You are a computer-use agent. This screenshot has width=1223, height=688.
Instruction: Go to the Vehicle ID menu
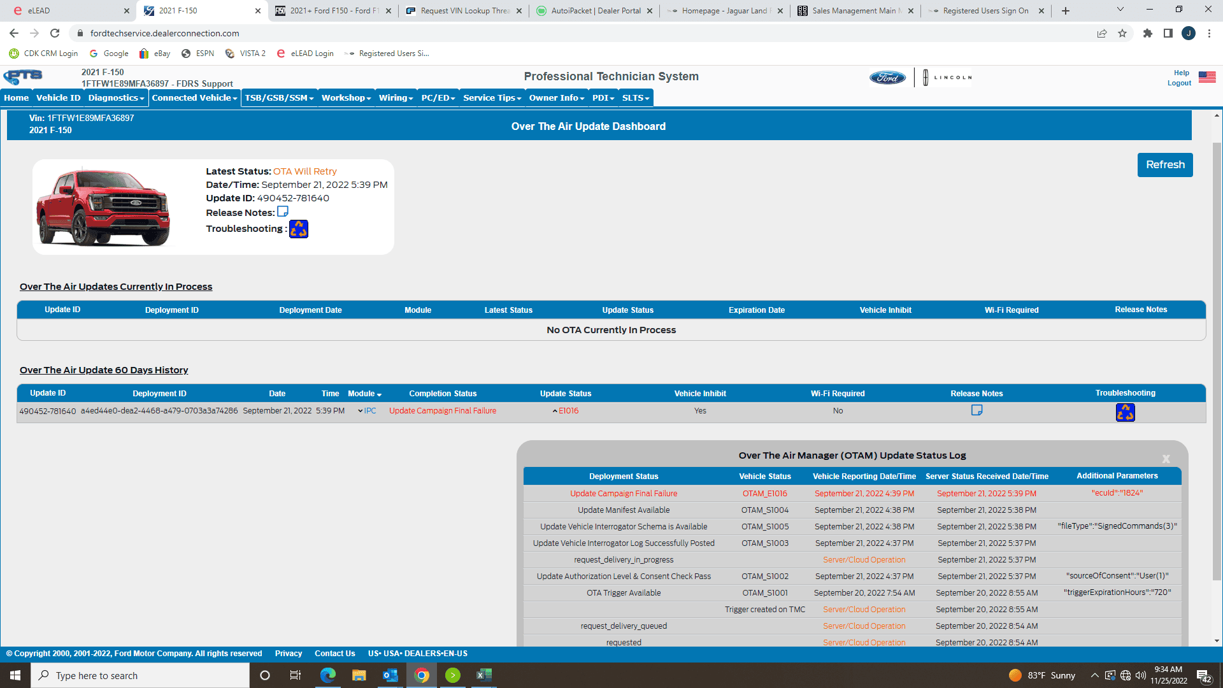[58, 97]
